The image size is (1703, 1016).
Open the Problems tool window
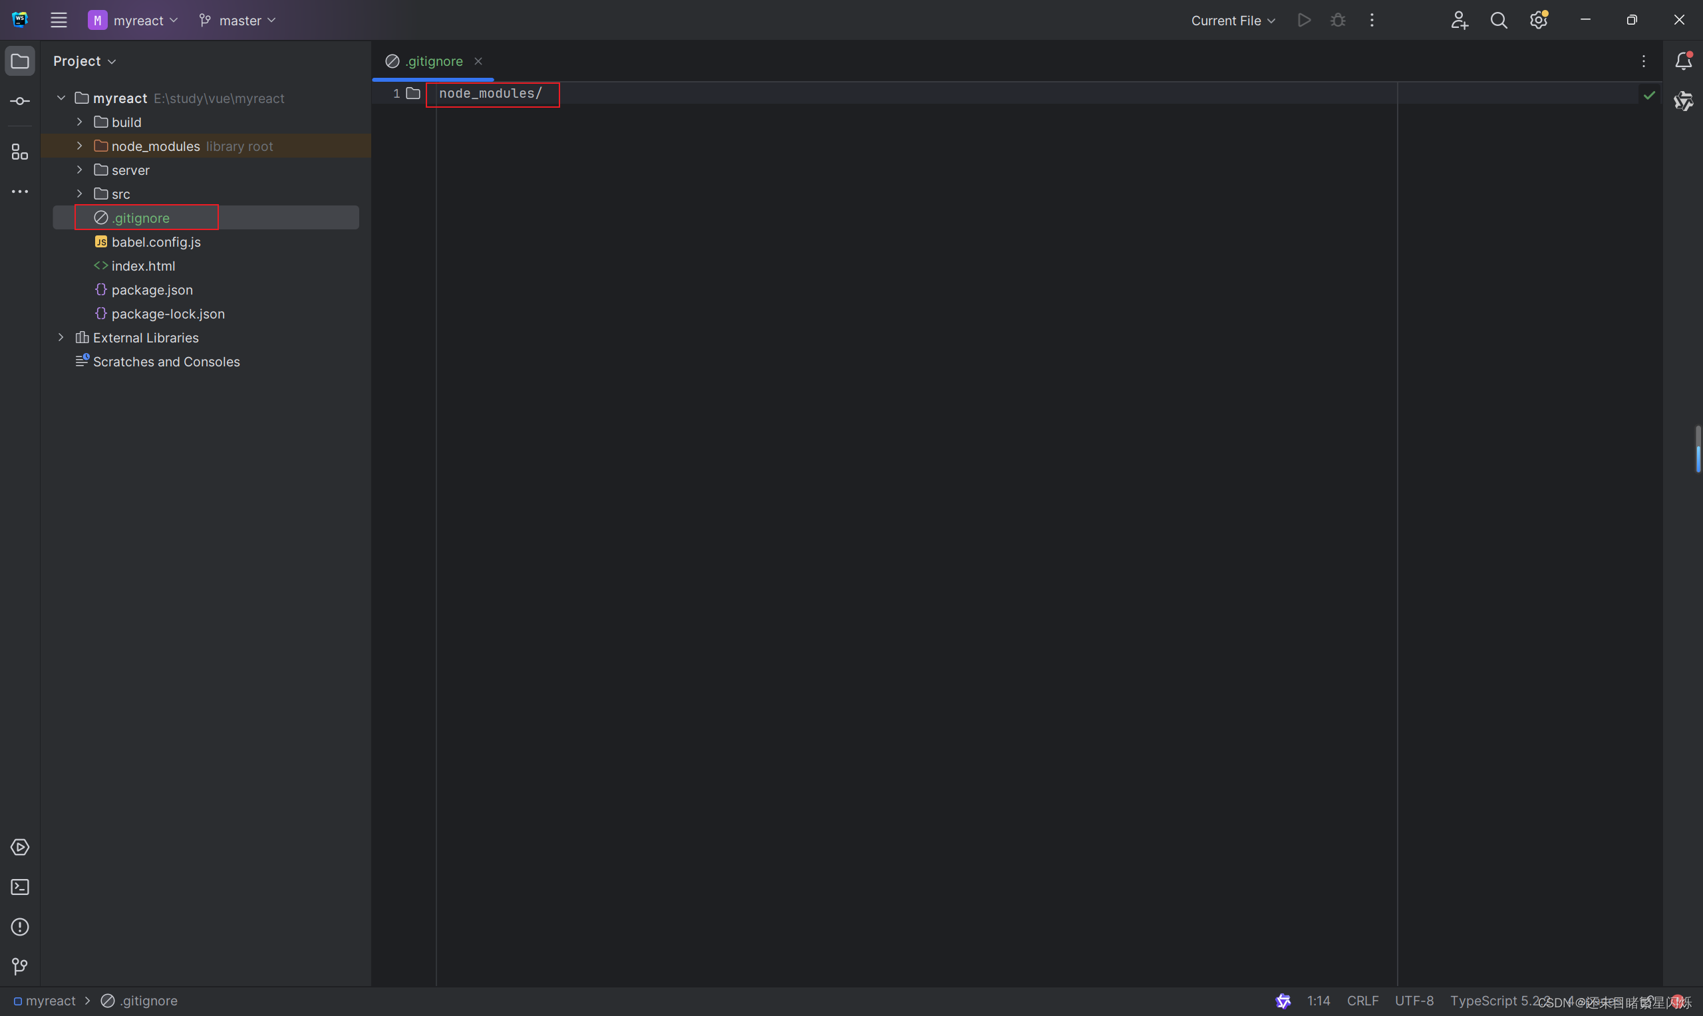[20, 927]
